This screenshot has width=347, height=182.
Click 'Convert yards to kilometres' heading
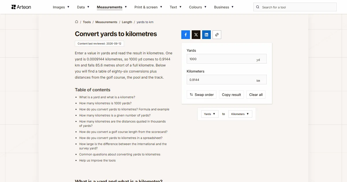pos(116,34)
